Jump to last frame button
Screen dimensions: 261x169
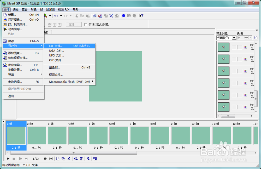coord(51,159)
